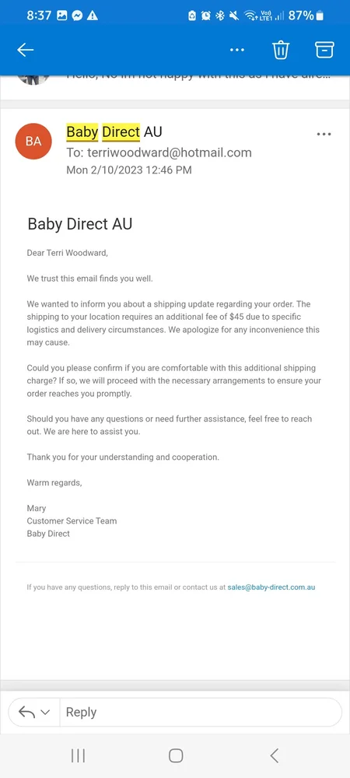This screenshot has height=778, width=350.
Task: Open the header three-dot overflow menu
Action: (x=237, y=50)
